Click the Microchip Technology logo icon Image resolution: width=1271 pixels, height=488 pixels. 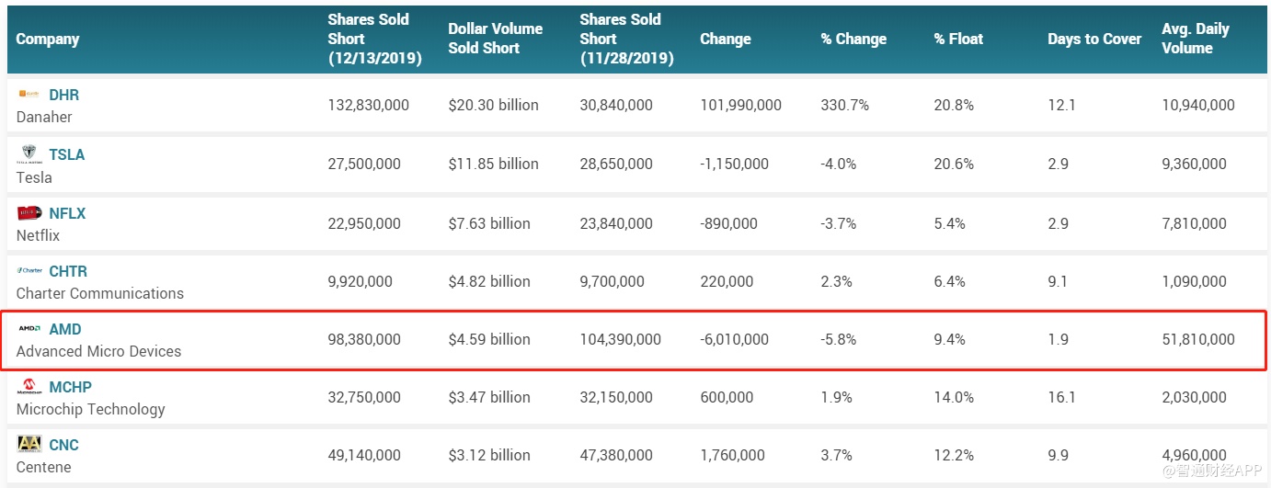pos(29,387)
